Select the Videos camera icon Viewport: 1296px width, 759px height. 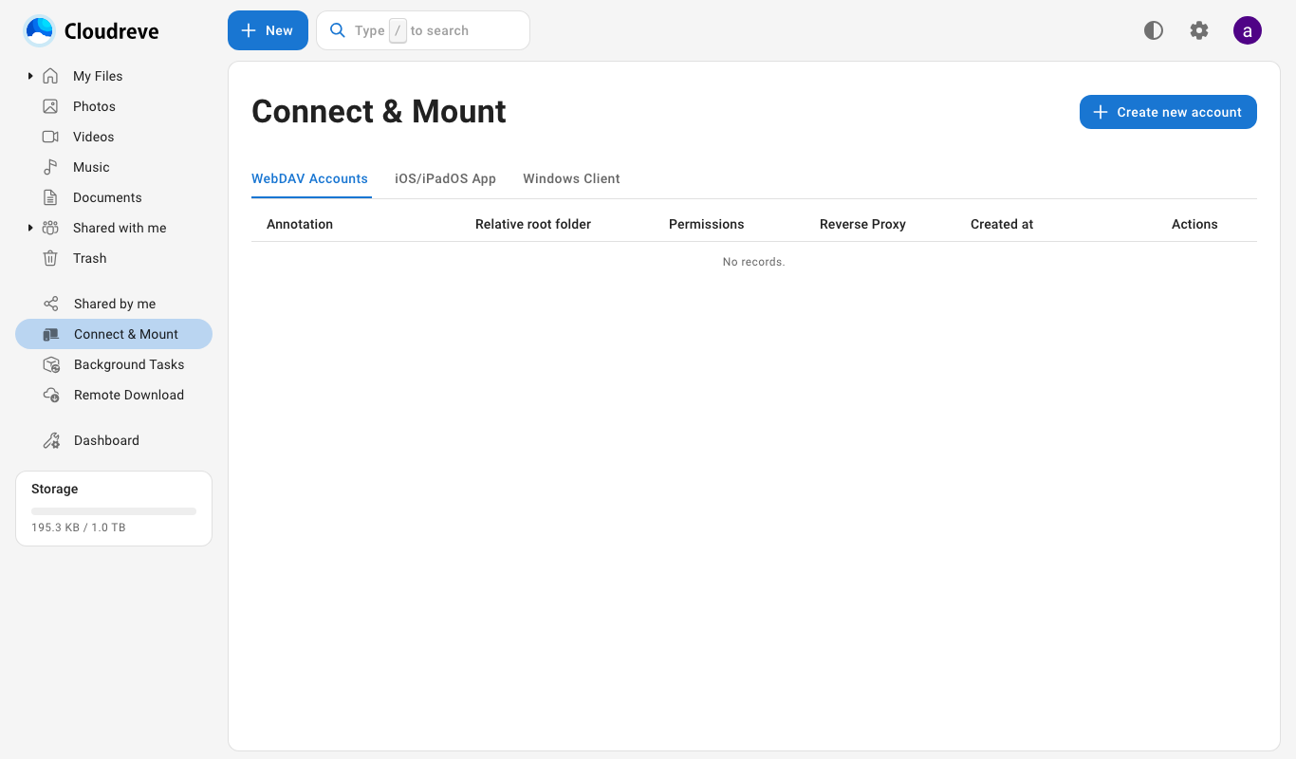pyautogui.click(x=50, y=137)
